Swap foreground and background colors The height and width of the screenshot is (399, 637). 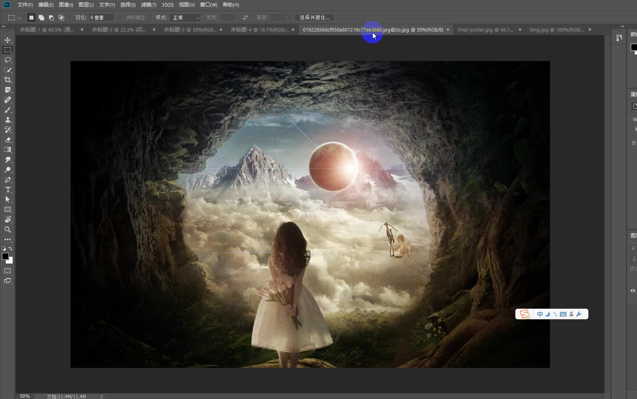(x=10, y=249)
